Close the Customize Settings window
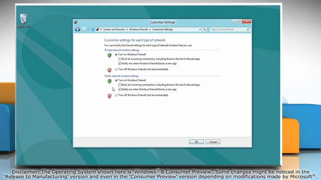This screenshot has width=321, height=180. (x=247, y=21)
